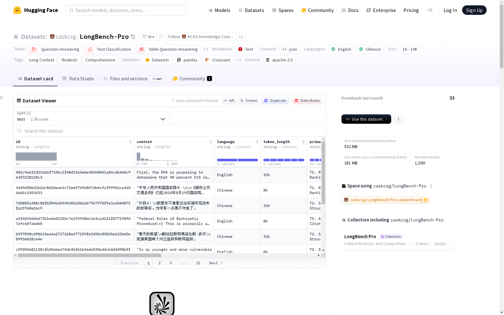504x315 pixels.
Task: Expand the +1 more libraries indicator
Action: pos(238,60)
